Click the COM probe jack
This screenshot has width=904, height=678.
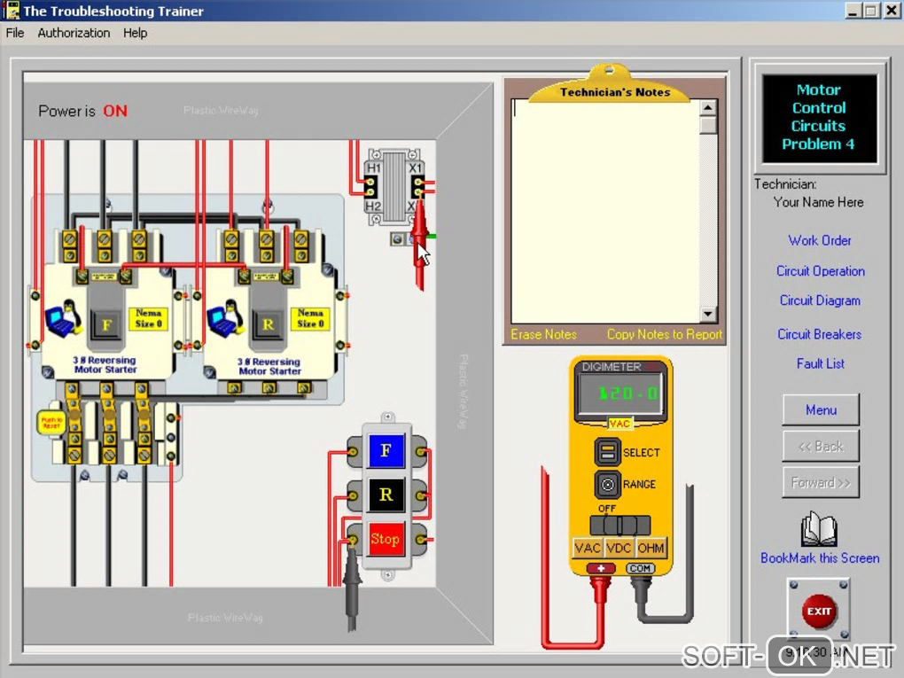click(x=640, y=568)
